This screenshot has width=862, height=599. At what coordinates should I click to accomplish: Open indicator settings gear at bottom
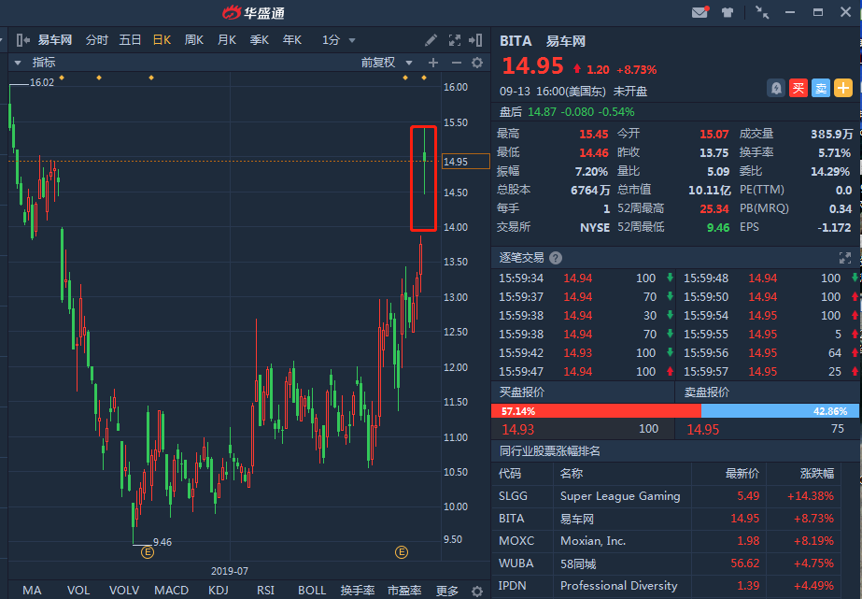click(x=477, y=592)
